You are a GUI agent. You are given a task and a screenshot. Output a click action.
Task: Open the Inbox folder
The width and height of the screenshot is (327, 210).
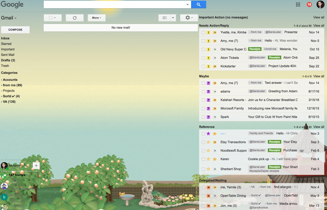point(5,38)
